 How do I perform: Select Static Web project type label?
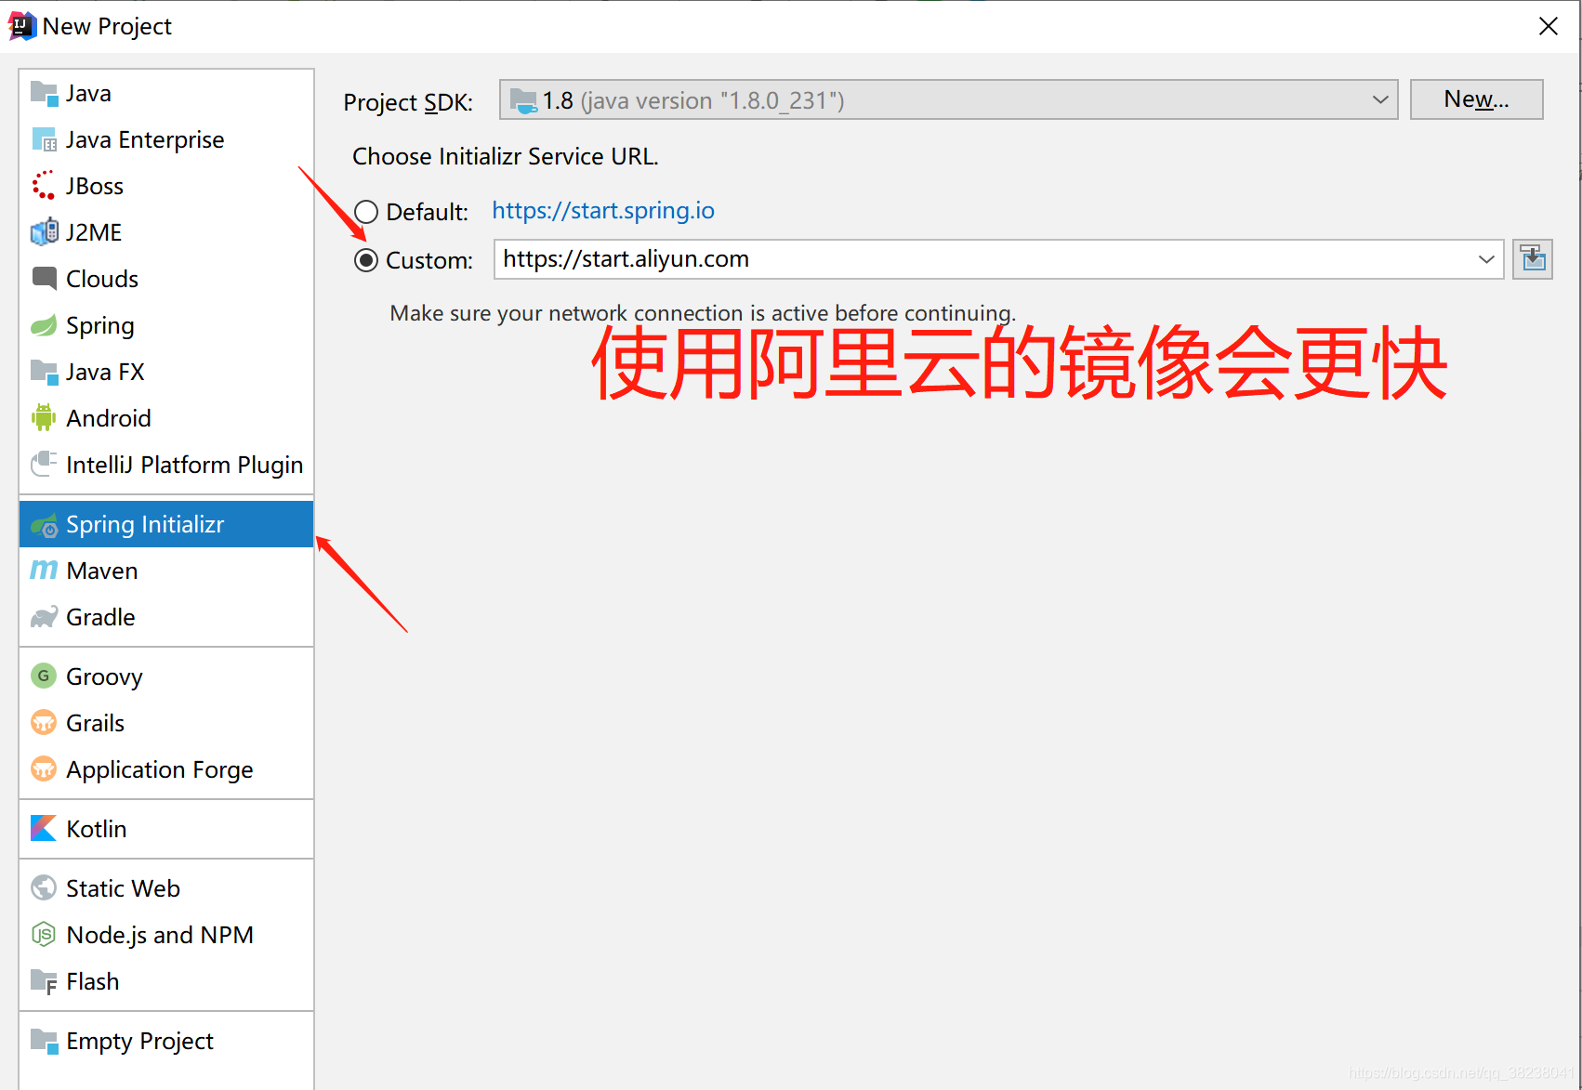point(123,888)
